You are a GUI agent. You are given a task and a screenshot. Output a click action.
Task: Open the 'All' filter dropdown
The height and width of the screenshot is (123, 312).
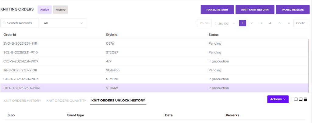click(63, 23)
